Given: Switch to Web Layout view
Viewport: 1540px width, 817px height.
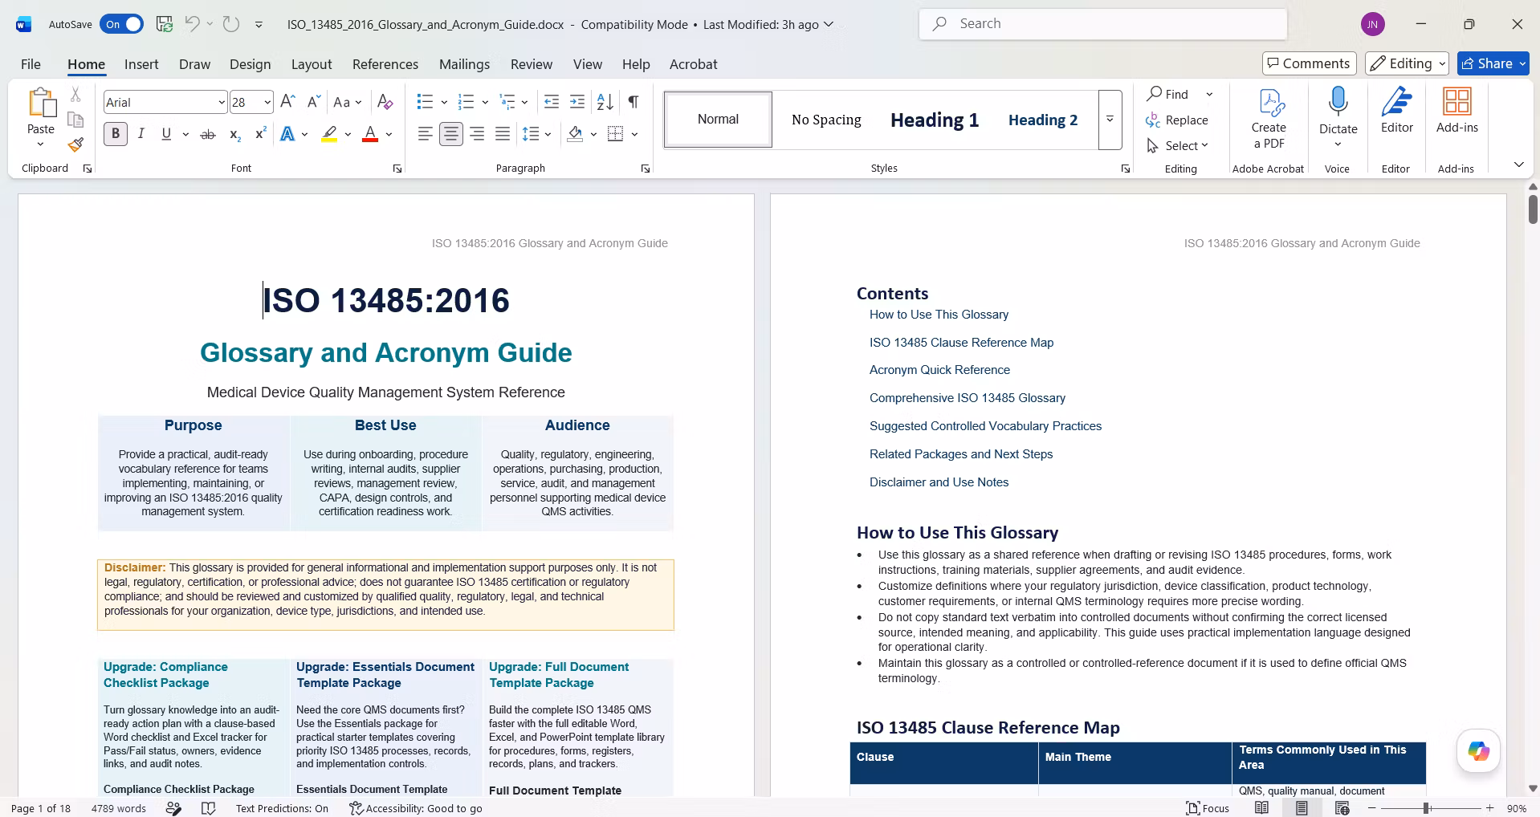Looking at the screenshot, I should click(x=1342, y=808).
